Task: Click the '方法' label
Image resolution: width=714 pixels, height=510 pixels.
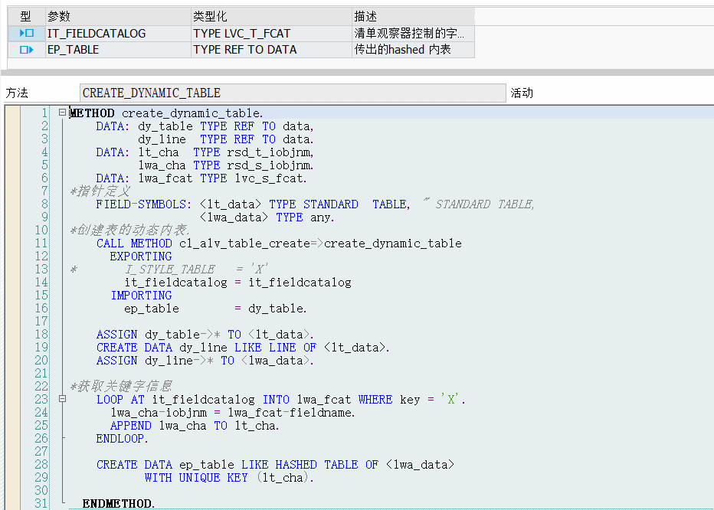Action: [17, 93]
